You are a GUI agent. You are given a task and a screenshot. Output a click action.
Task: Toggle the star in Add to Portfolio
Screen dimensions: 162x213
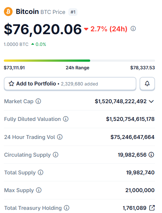pyautogui.click(x=11, y=84)
